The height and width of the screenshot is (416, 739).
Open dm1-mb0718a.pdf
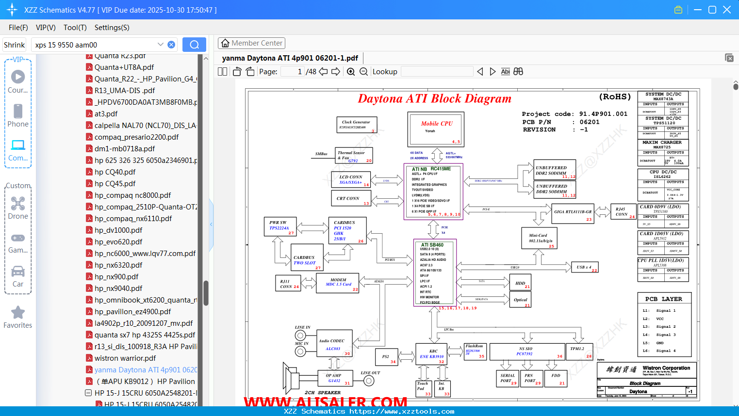[x=125, y=149]
